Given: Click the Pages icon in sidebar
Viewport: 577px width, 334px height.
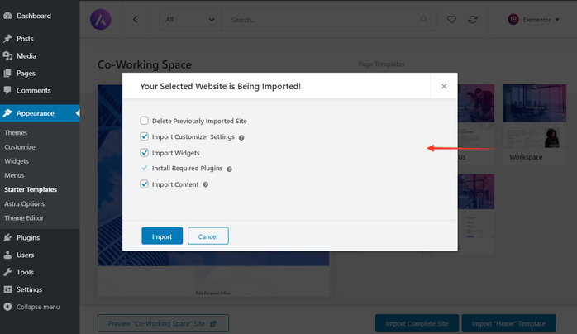Looking at the screenshot, I should click(x=7, y=74).
